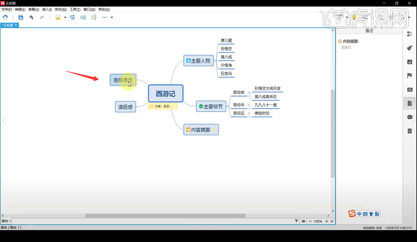
Task: Undo the last action
Action: 32,18
